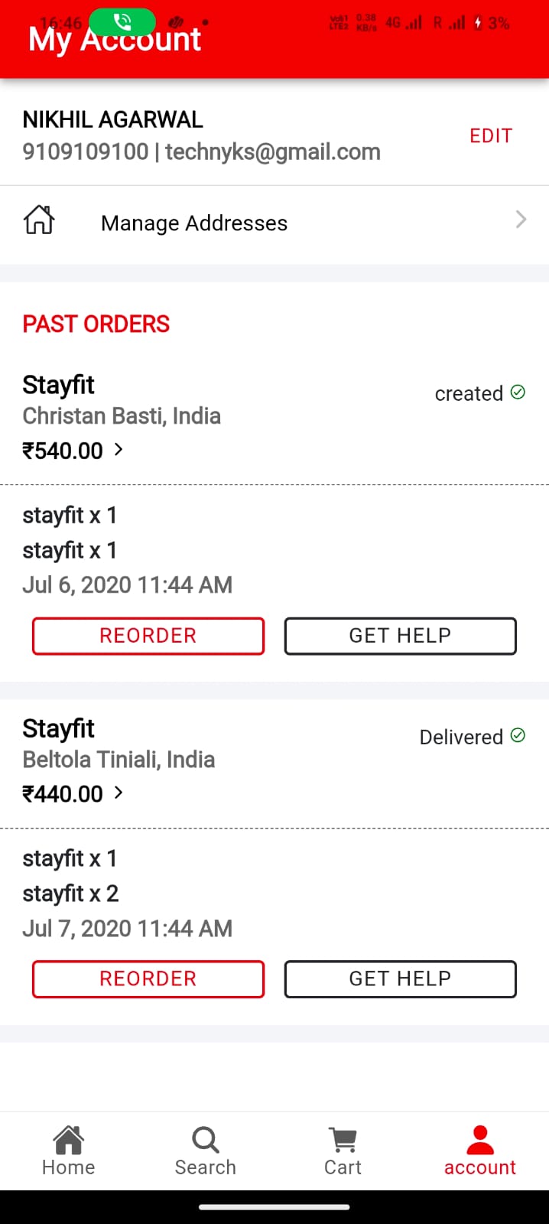Tap the green call indicator in status bar
The image size is (549, 1224).
pos(122,21)
